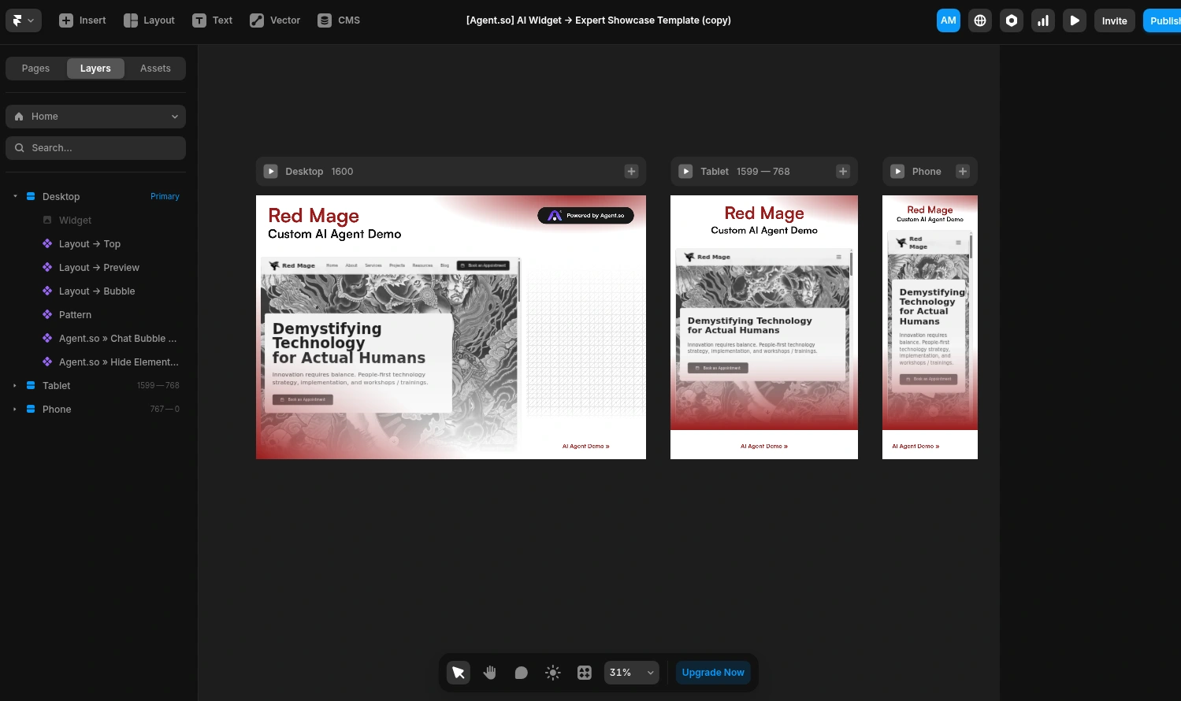Add a breakpoint with the Desktop plus button

[631, 171]
